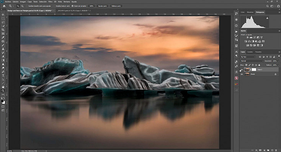Open the Actions panel play icon
The image size is (281, 152).
tap(236, 32)
